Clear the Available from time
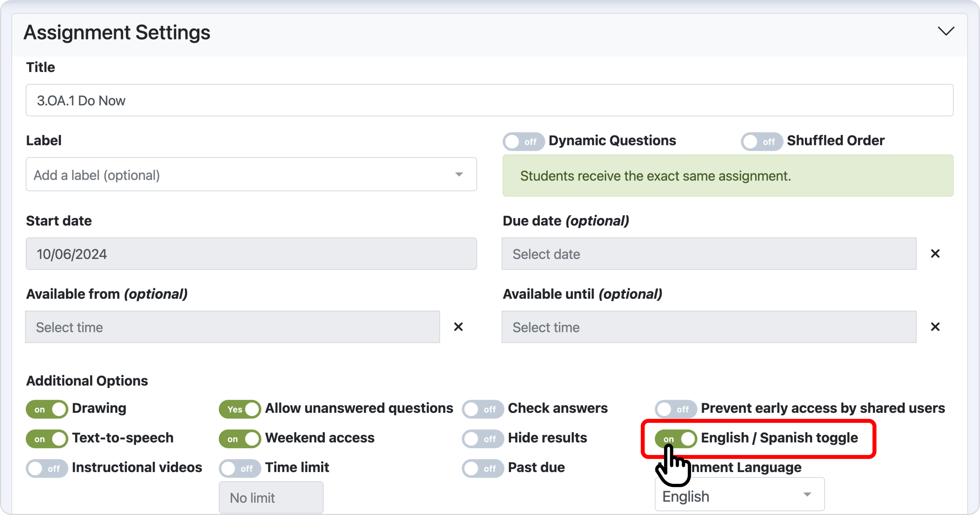Screen dimensions: 980x515 459,326
